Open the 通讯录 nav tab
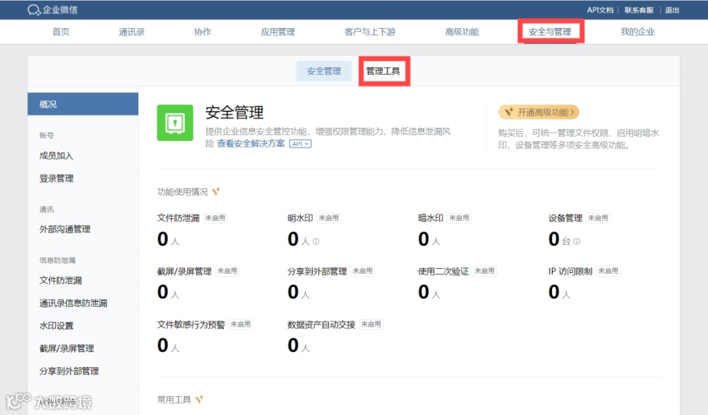 [131, 31]
